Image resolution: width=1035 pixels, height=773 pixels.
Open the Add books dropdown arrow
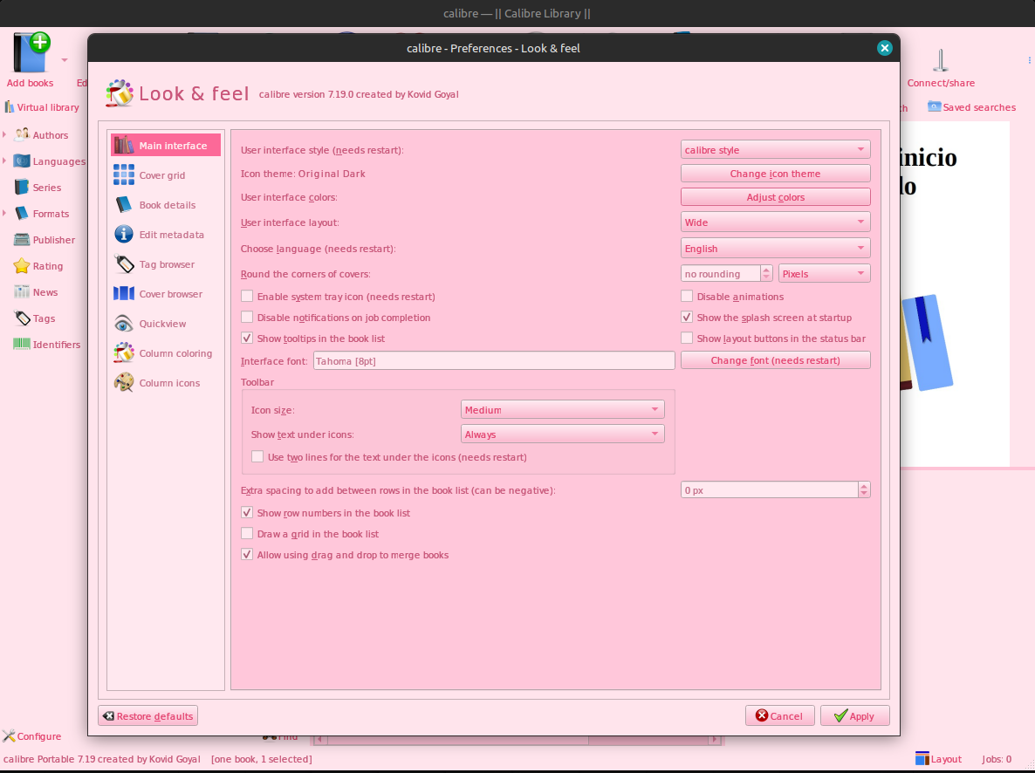[65, 59]
